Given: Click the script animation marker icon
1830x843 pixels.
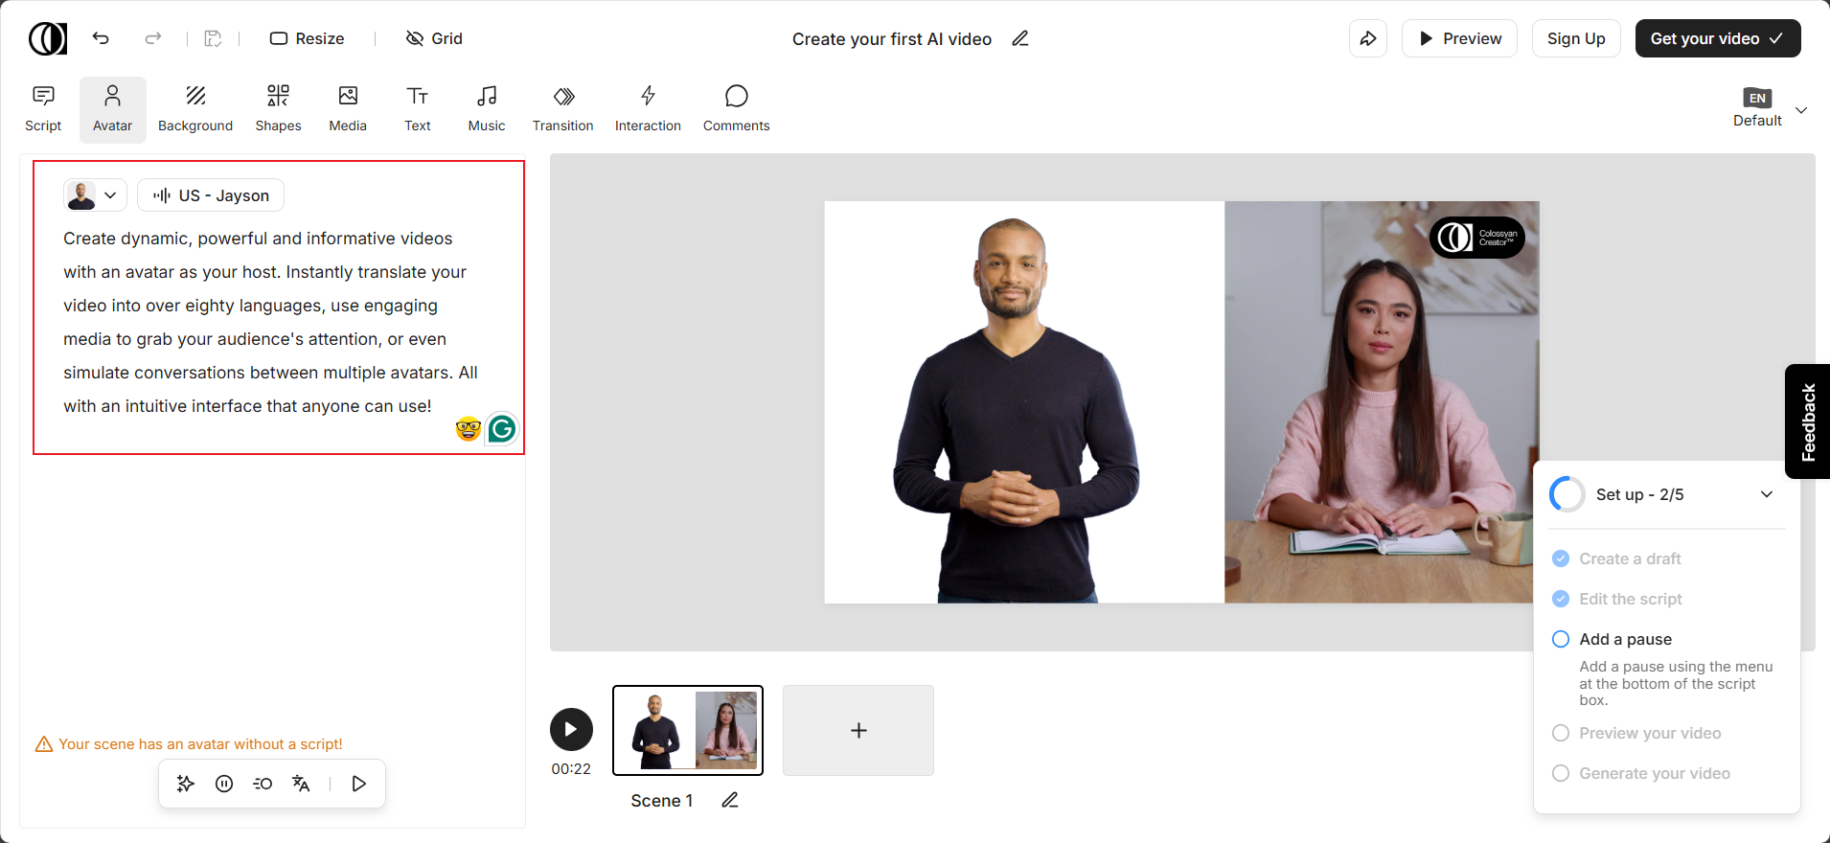Looking at the screenshot, I should [263, 784].
